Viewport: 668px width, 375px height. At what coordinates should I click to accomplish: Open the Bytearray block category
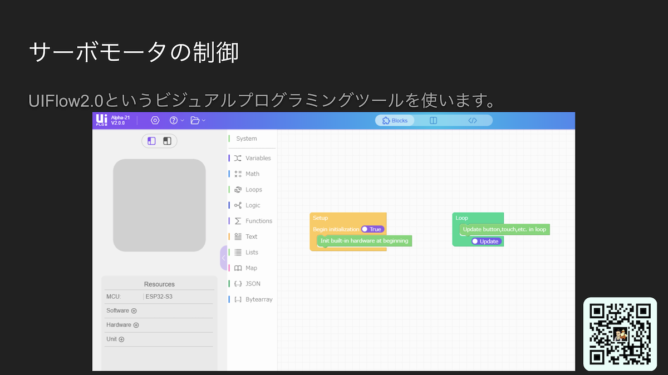252,299
